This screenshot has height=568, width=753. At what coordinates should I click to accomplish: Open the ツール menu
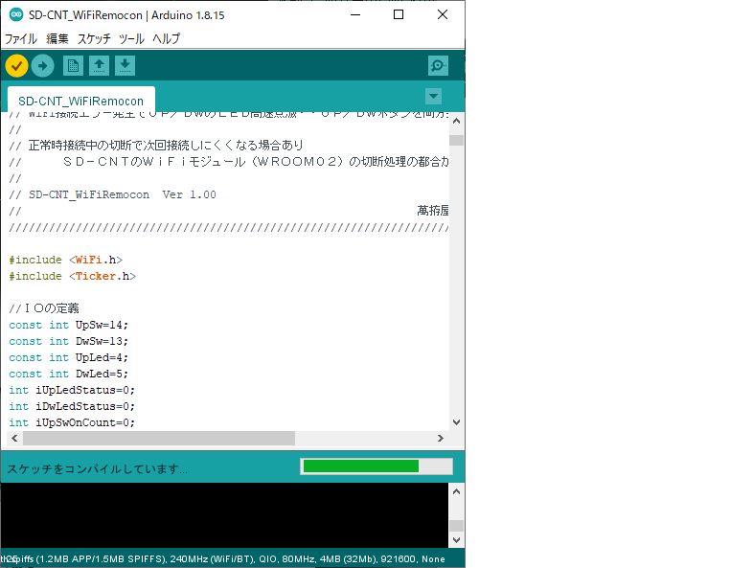(131, 39)
